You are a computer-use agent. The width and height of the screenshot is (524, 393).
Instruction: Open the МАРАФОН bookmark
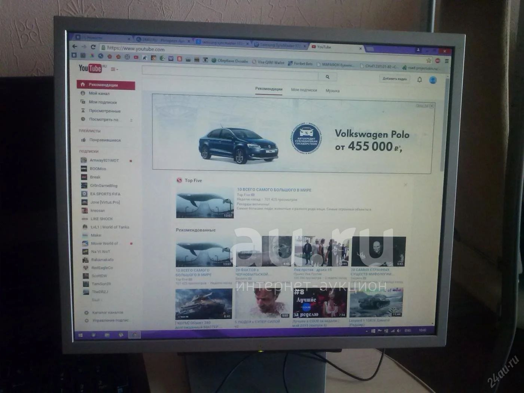pyautogui.click(x=335, y=65)
